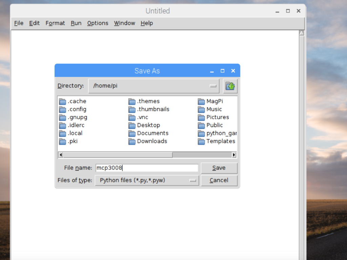The height and width of the screenshot is (260, 347).
Task: Click the editor scrollbar up arrow
Action: click(302, 33)
